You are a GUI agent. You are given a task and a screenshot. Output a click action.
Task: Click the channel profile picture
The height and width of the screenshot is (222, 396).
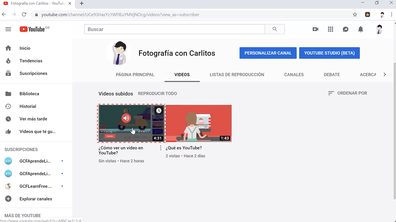118,53
